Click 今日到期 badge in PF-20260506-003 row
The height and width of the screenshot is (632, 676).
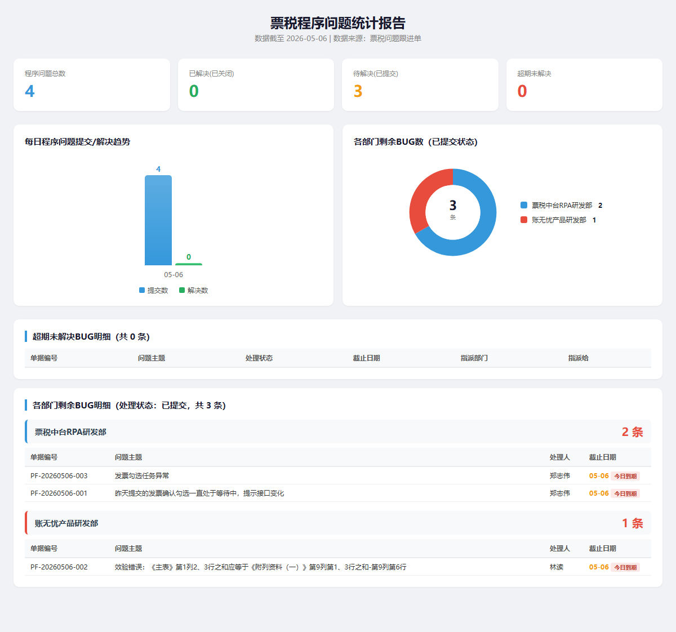[x=625, y=476]
